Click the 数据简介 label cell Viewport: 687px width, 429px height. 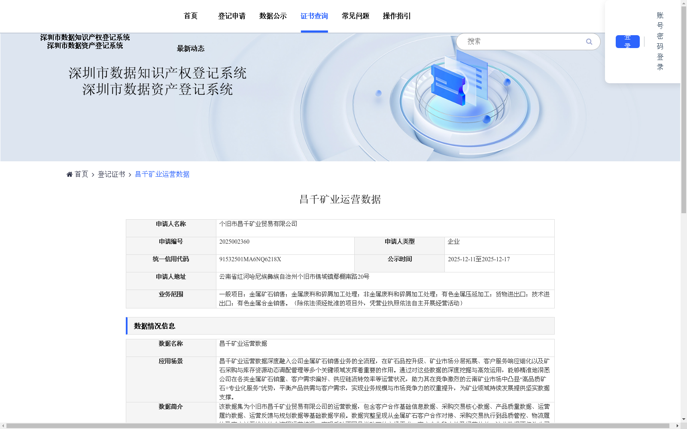(171, 413)
